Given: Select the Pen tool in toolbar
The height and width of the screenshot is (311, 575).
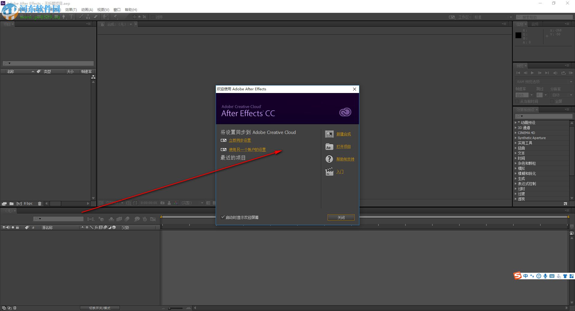Looking at the screenshot, I should (x=63, y=17).
